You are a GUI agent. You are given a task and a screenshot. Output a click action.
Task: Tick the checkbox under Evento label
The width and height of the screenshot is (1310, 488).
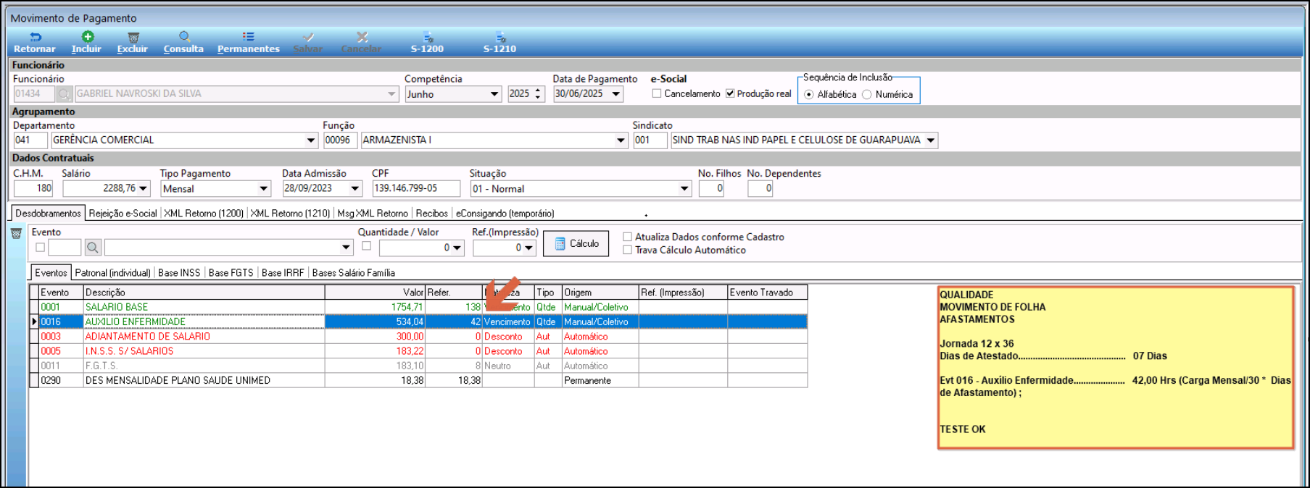[x=41, y=247]
